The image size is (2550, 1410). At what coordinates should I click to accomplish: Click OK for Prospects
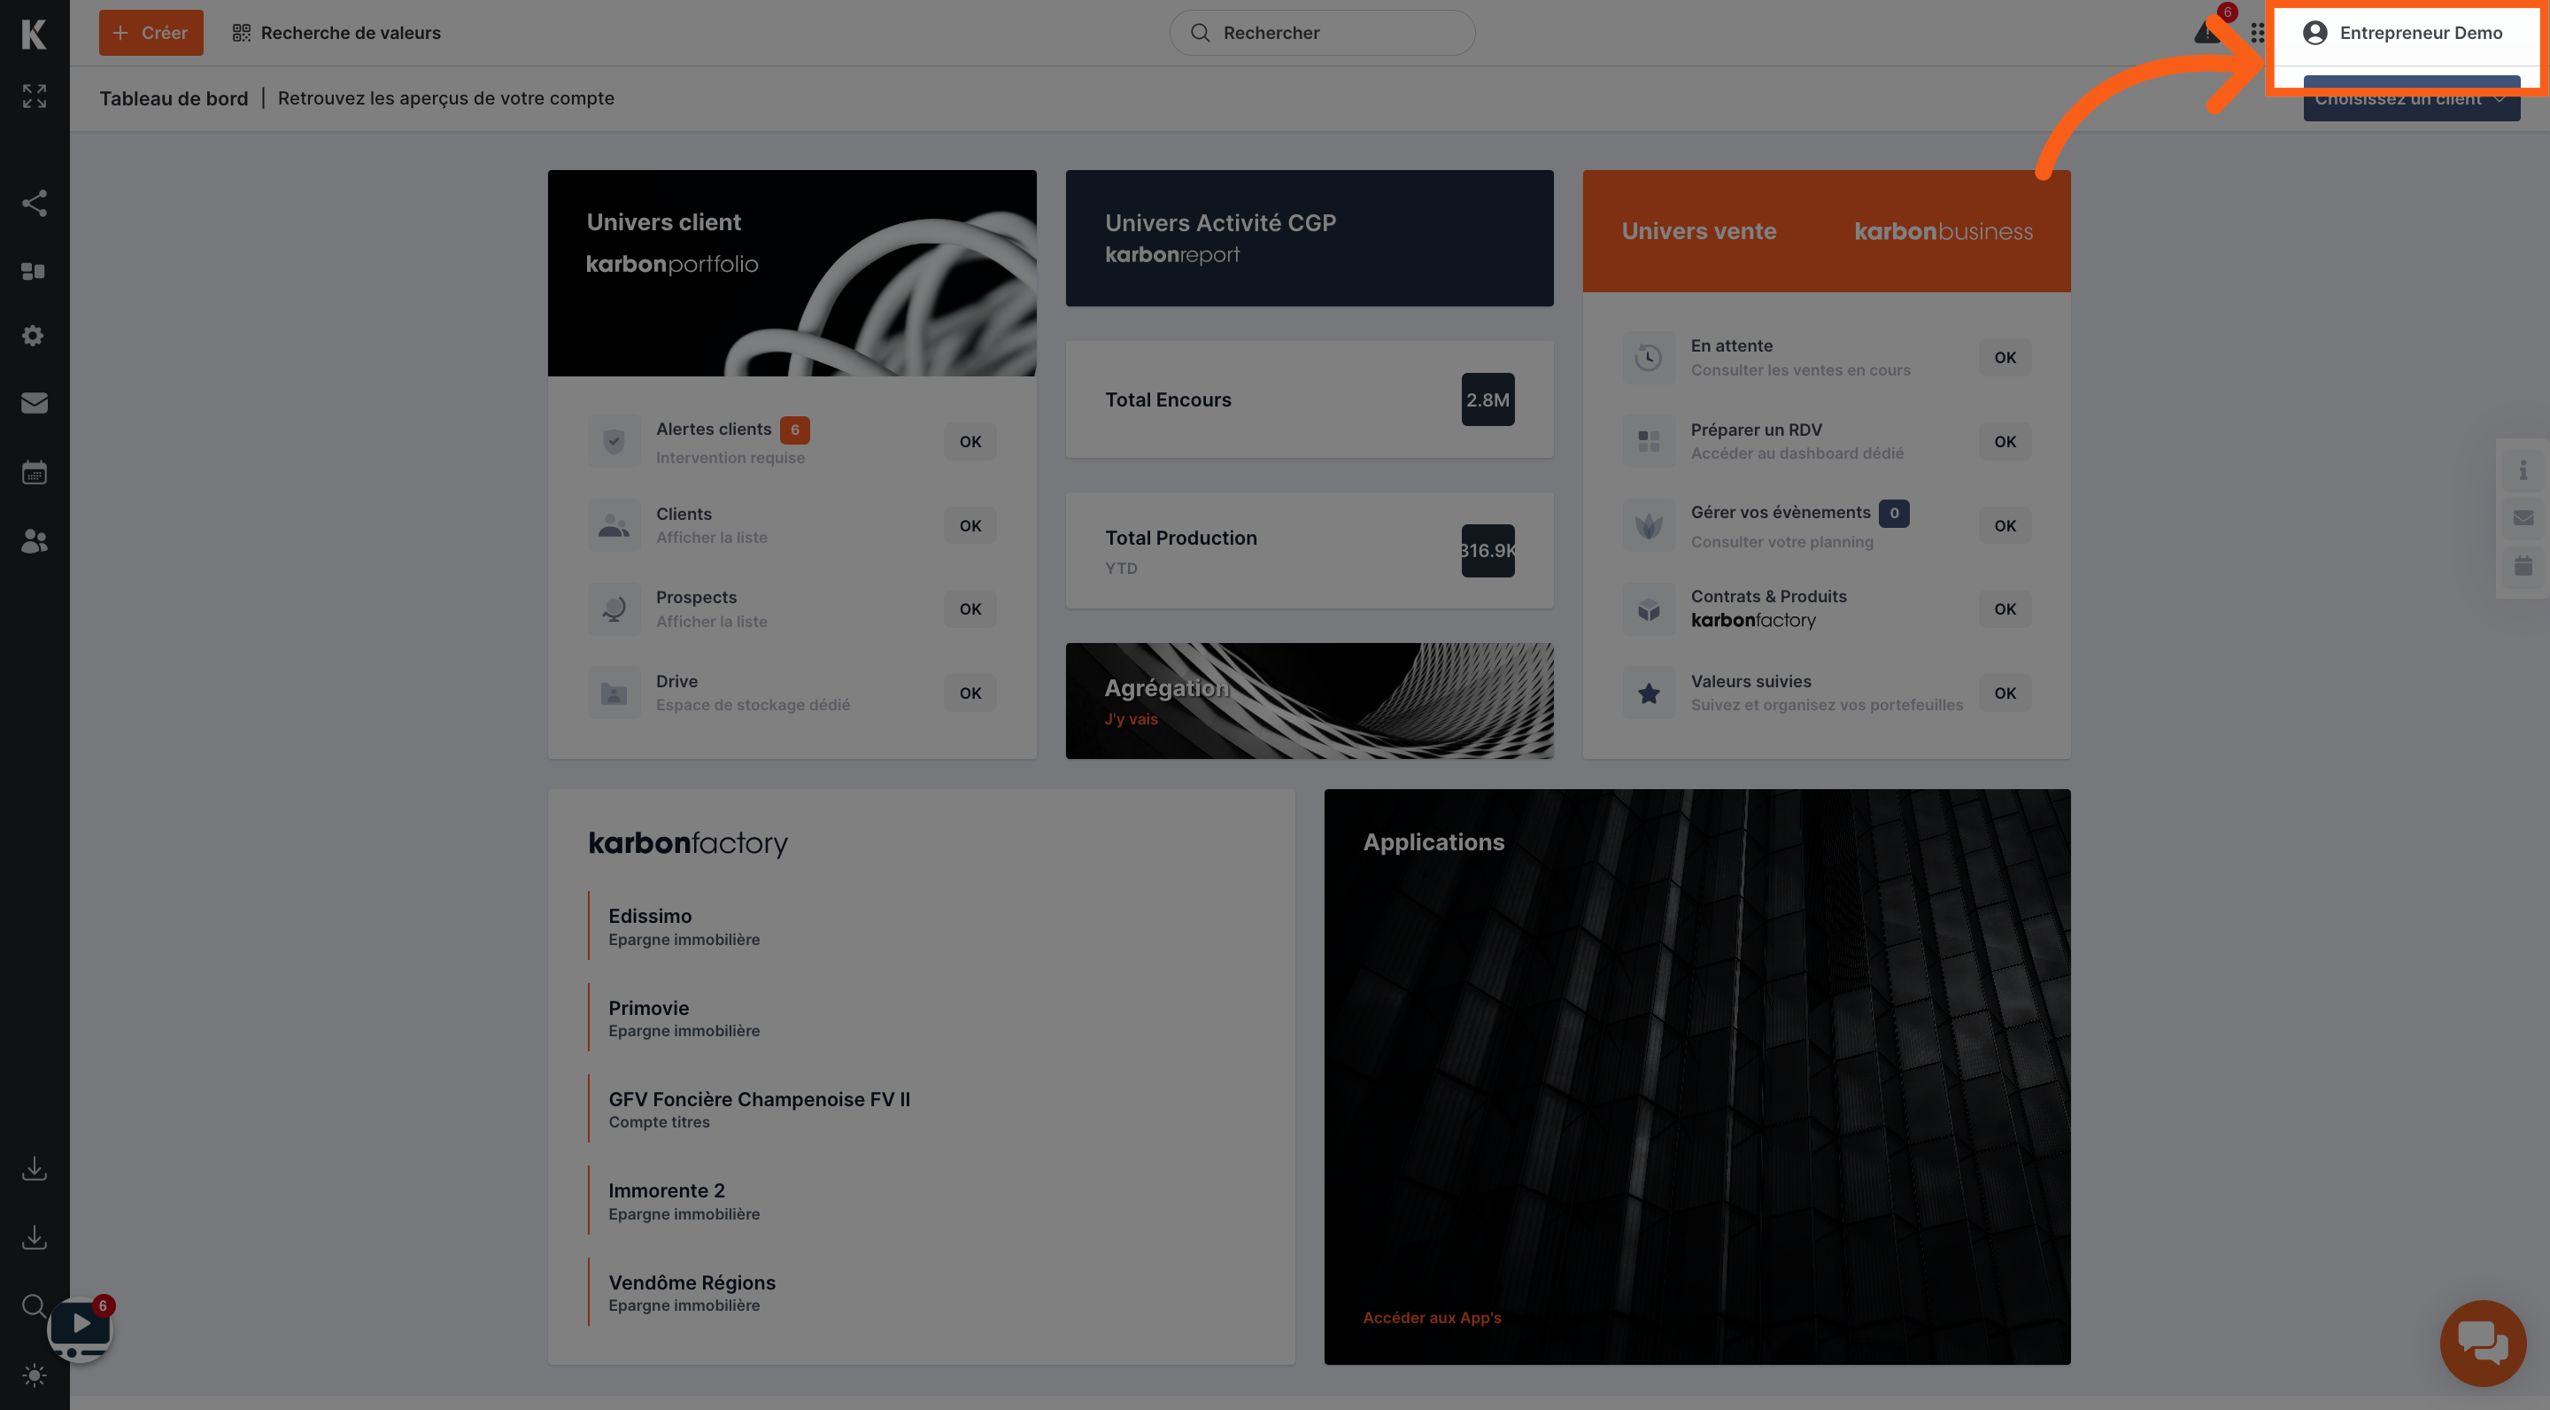click(x=970, y=609)
